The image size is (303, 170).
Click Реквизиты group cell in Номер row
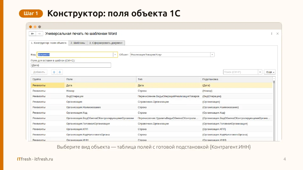pos(48,91)
